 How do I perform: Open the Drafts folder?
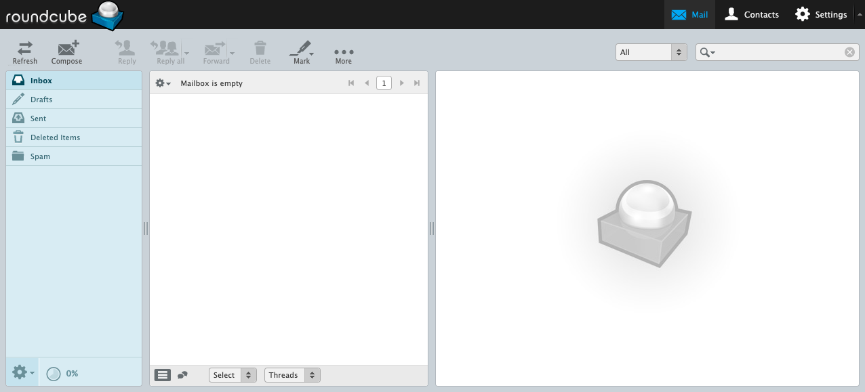pos(41,100)
